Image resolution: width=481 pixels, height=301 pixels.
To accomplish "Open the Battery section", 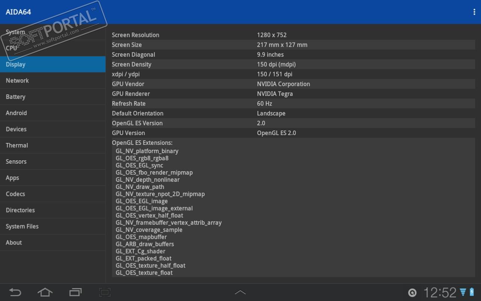I will point(53,97).
